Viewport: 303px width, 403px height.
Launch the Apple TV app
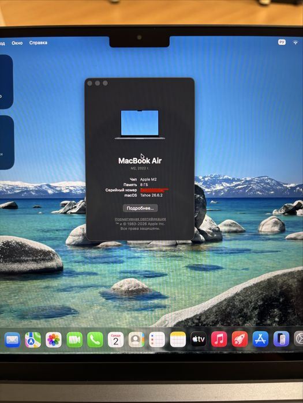tap(199, 339)
